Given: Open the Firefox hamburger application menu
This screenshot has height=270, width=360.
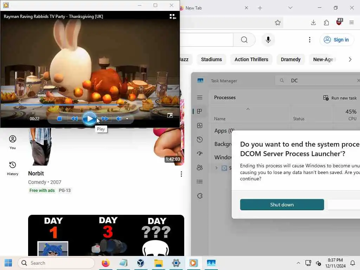Looking at the screenshot, I should coord(352,22).
